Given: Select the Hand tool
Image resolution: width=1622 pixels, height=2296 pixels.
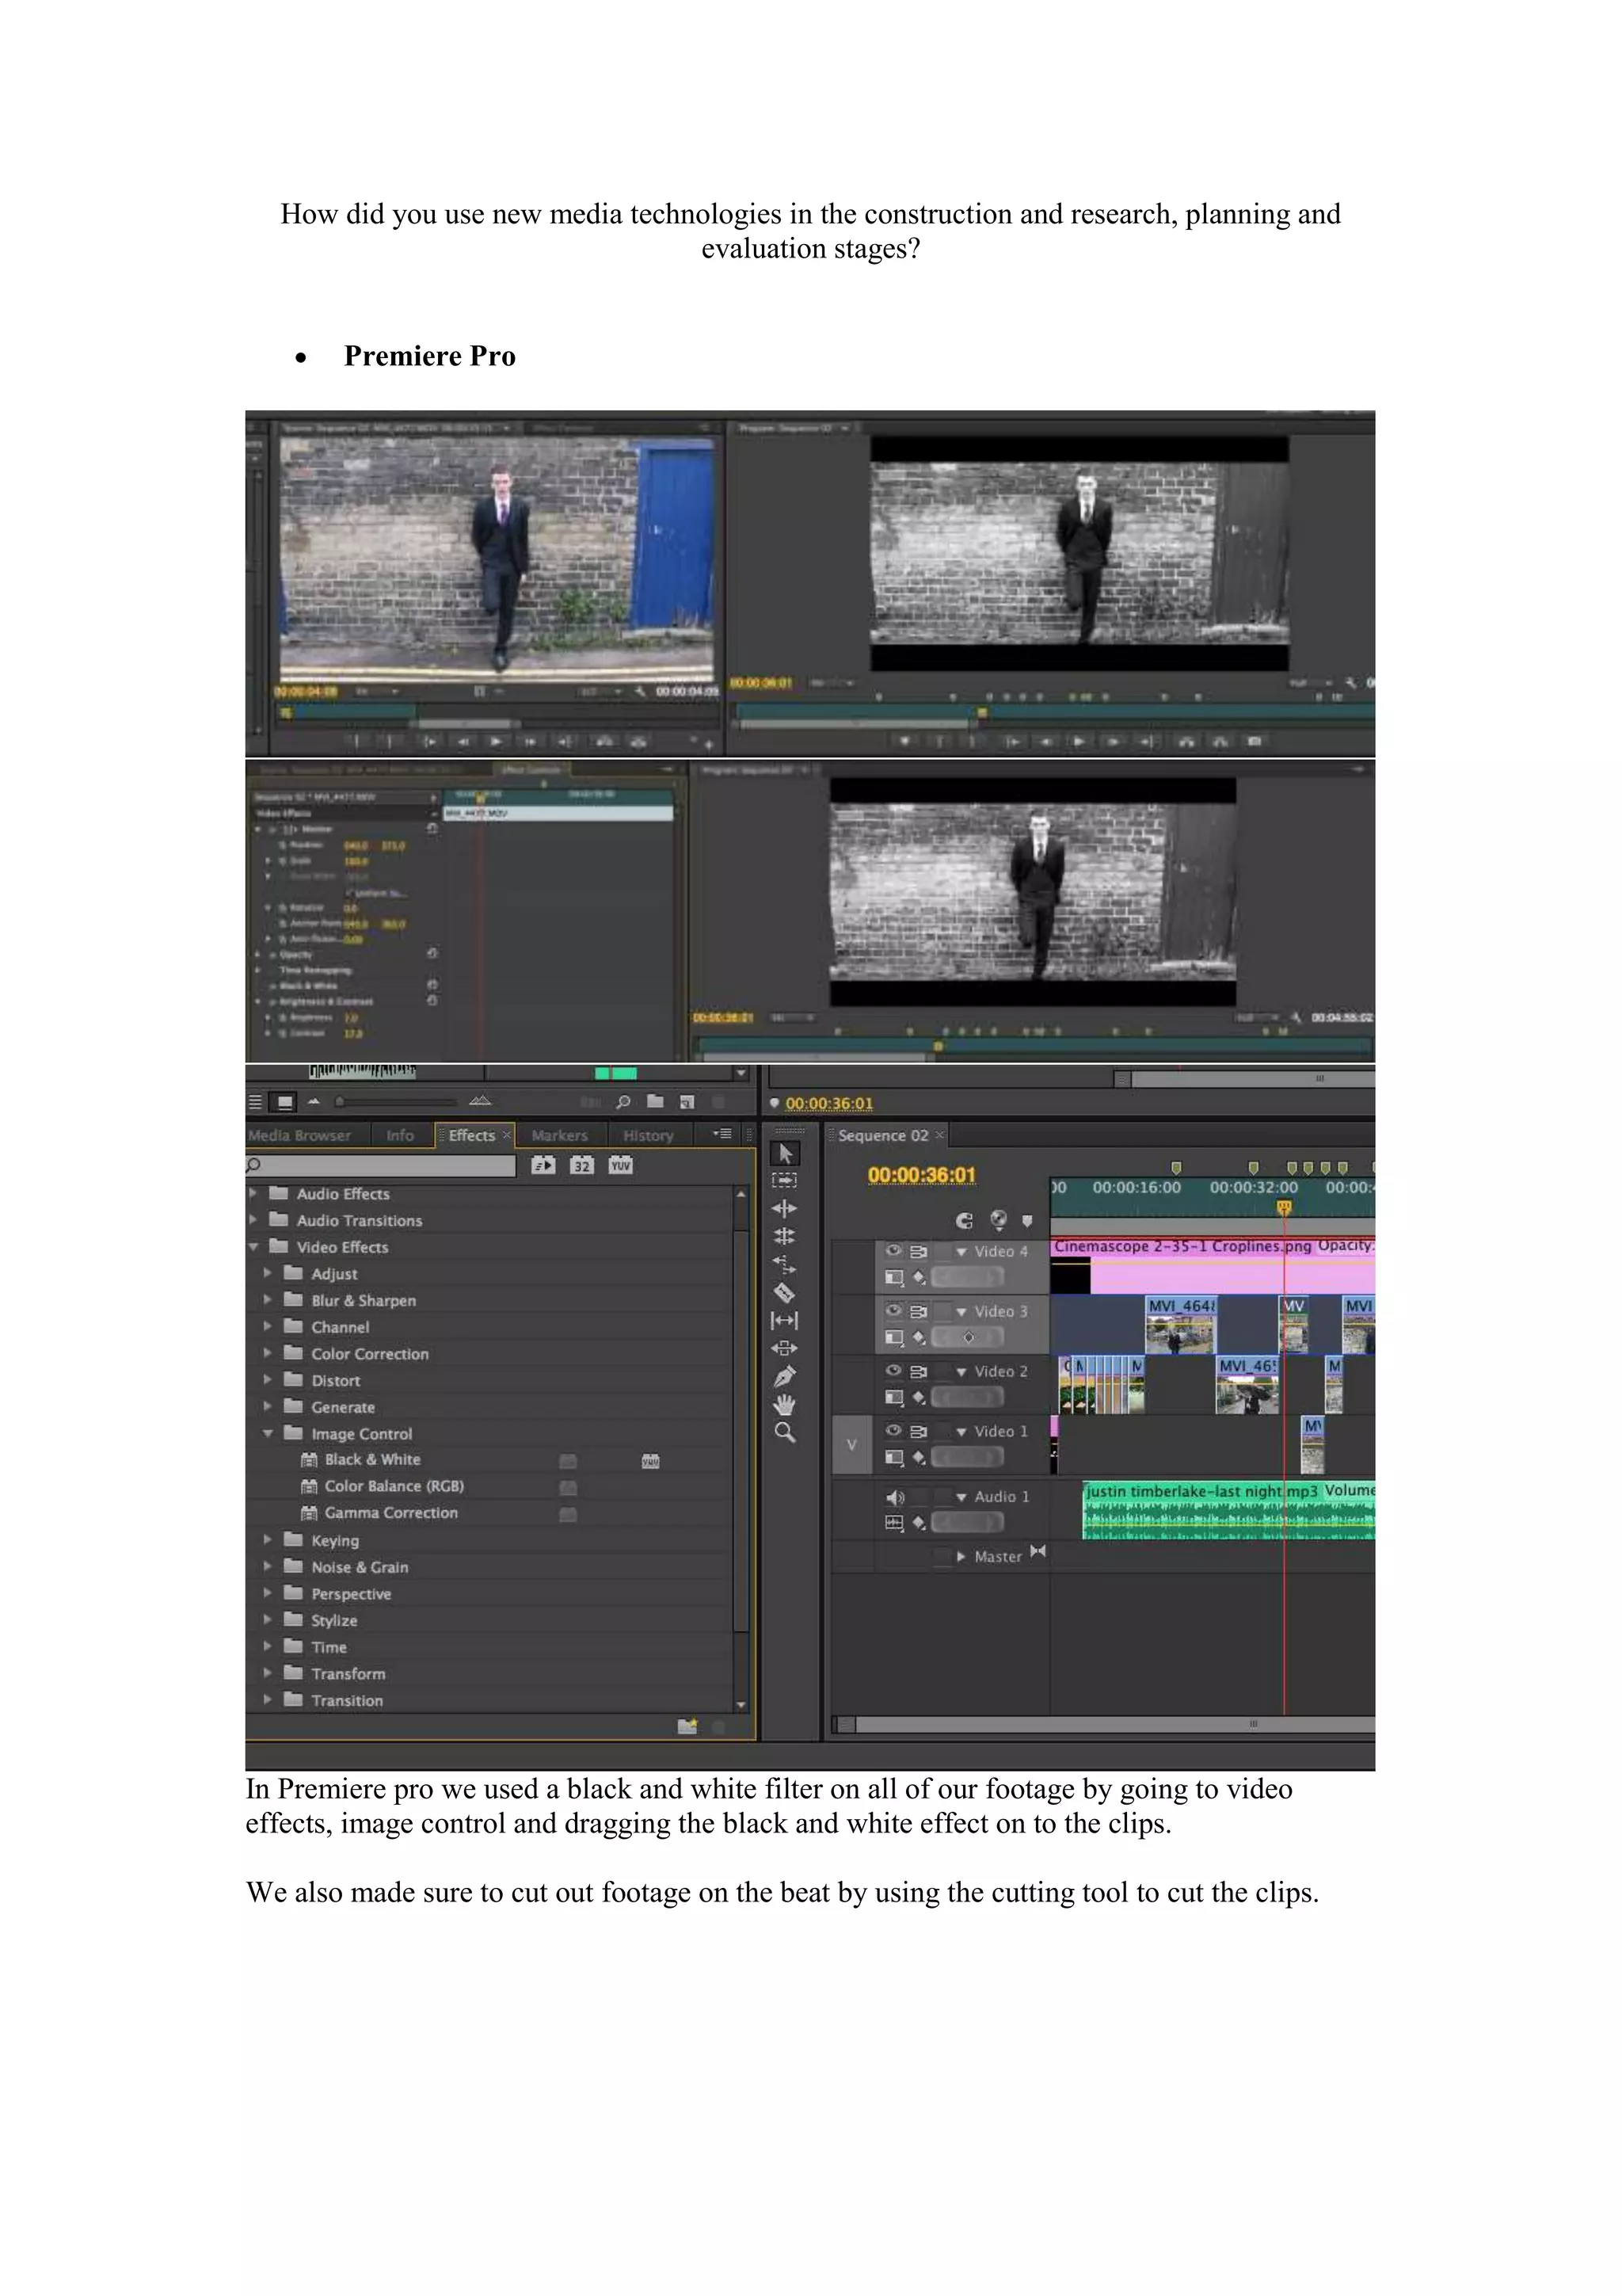Looking at the screenshot, I should pyautogui.click(x=785, y=1404).
